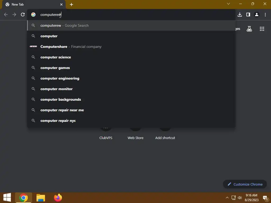Click the Google icon in the address bar
This screenshot has width=271, height=203.
pyautogui.click(x=33, y=15)
